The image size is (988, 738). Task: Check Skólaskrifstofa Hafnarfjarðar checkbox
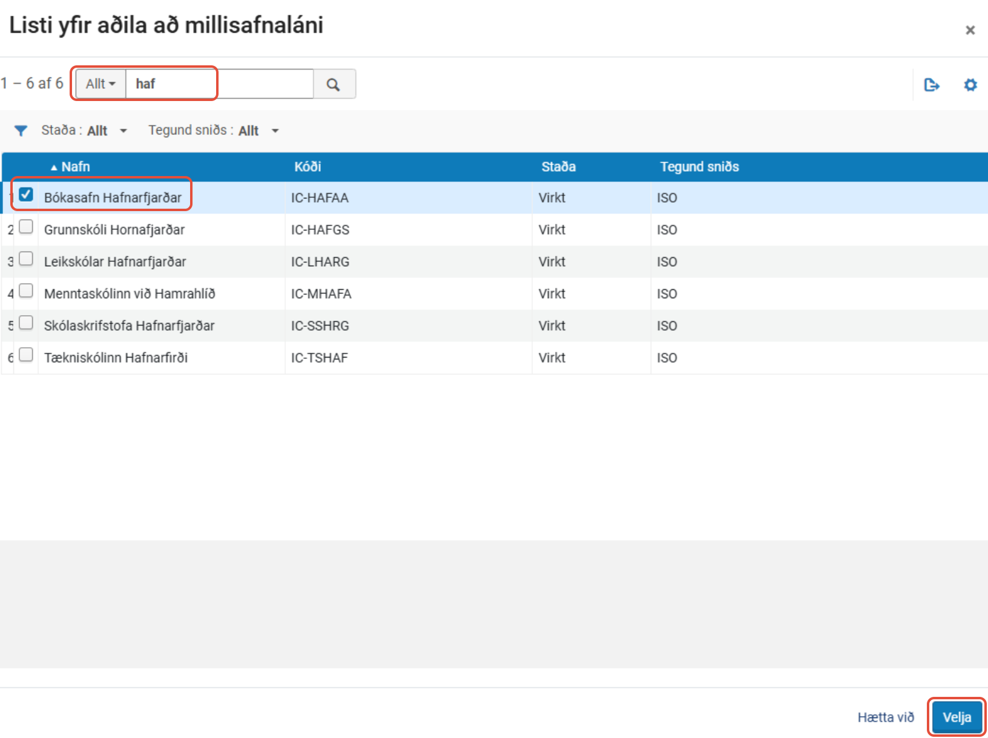point(25,322)
